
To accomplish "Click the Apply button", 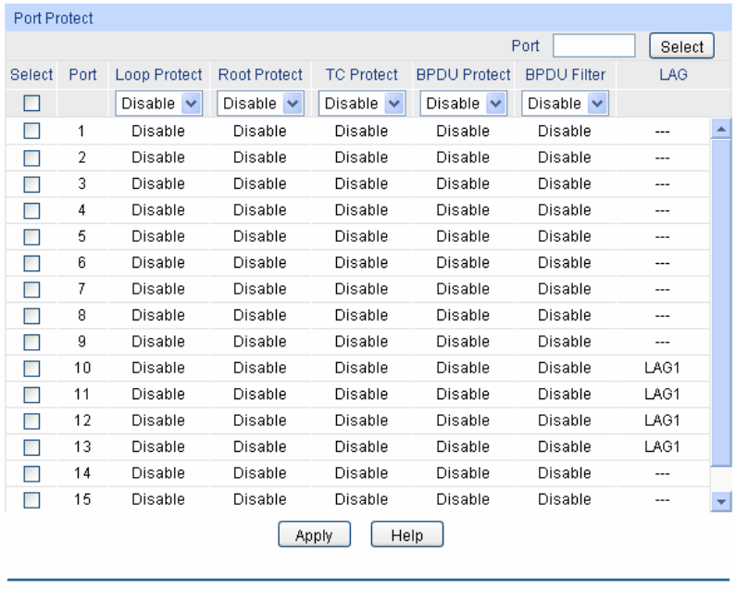I will [314, 534].
